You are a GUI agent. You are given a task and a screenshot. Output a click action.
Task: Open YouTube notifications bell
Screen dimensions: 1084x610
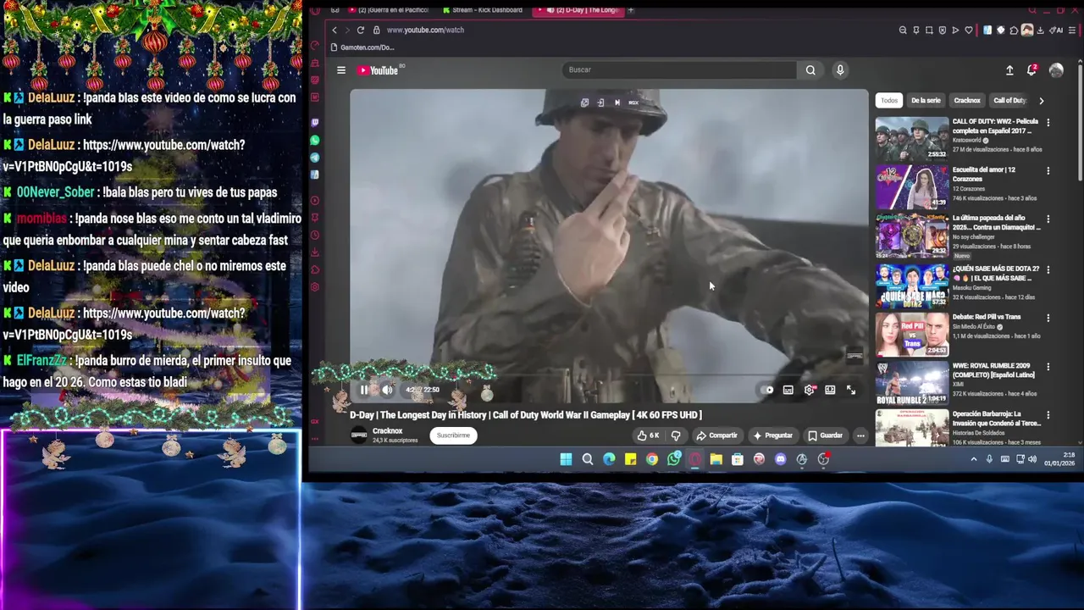click(x=1031, y=70)
